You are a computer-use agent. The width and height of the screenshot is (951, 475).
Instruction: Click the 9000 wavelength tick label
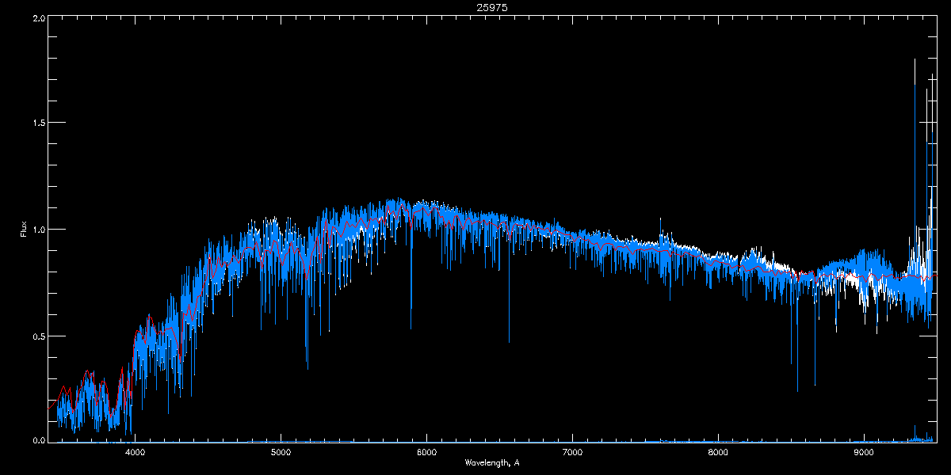point(864,453)
